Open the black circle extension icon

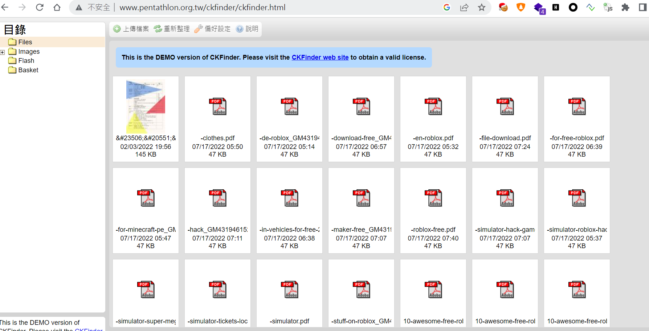[x=573, y=7]
